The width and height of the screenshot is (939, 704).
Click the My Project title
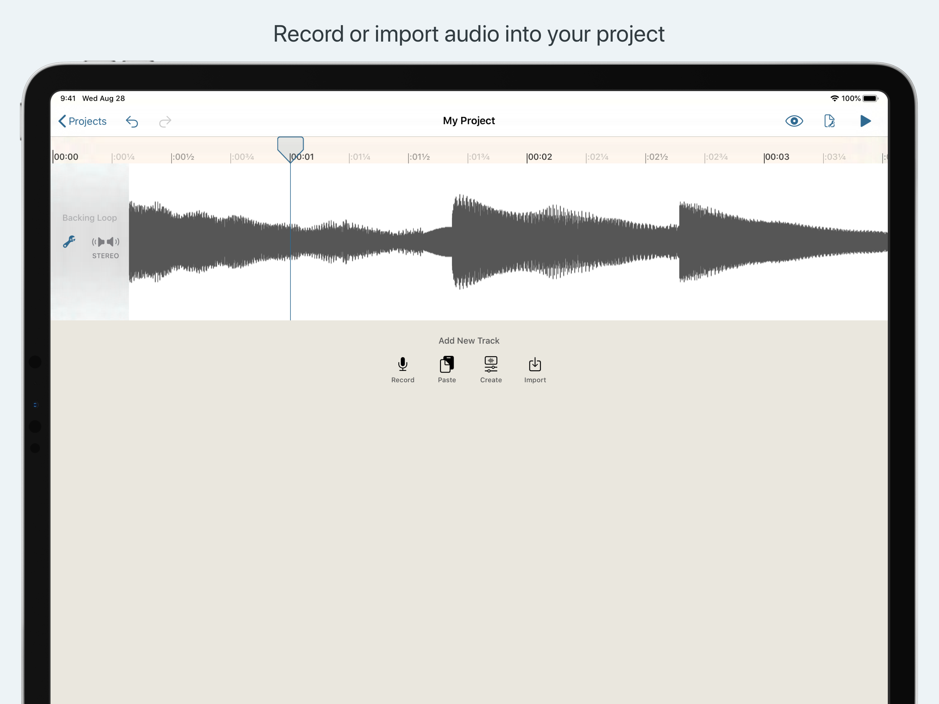pos(469,121)
